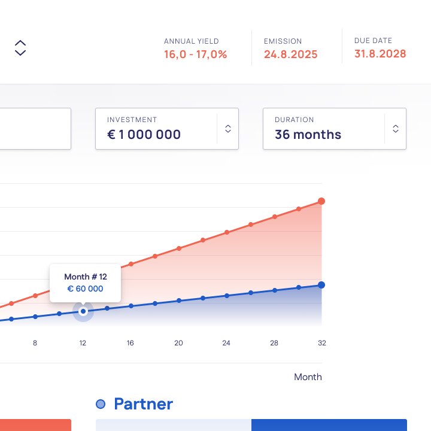Click the blue data point at month 12

click(x=83, y=311)
